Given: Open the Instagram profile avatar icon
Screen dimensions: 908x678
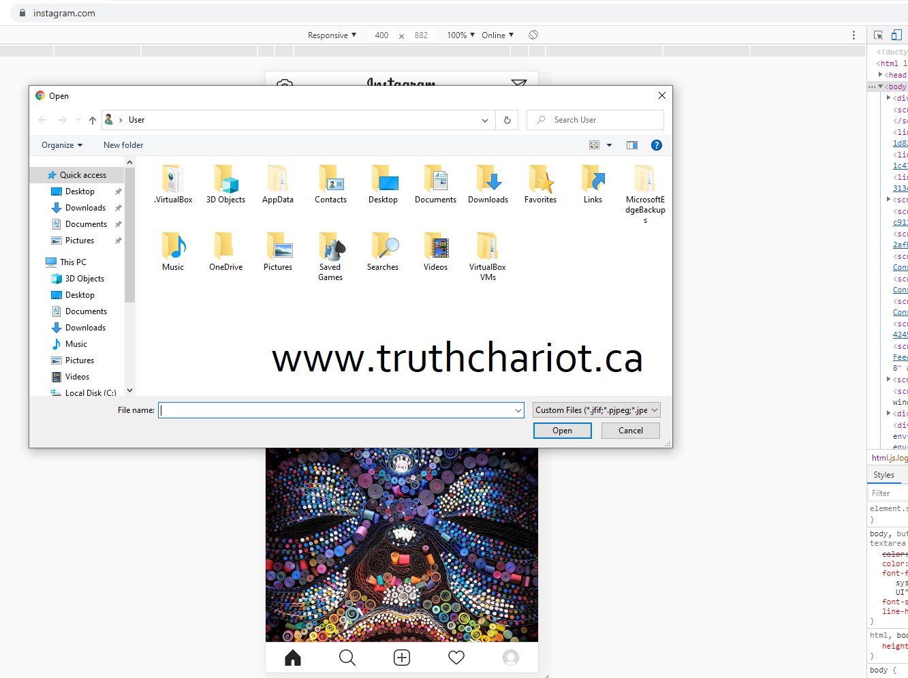Looking at the screenshot, I should (511, 658).
